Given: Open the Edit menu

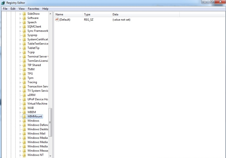Looking at the screenshot, I should pyautogui.click(x=13, y=9).
